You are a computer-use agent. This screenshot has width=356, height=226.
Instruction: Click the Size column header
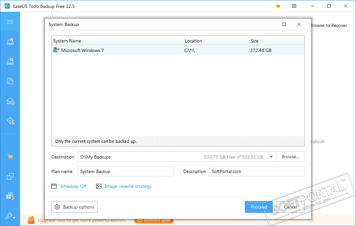276,41
